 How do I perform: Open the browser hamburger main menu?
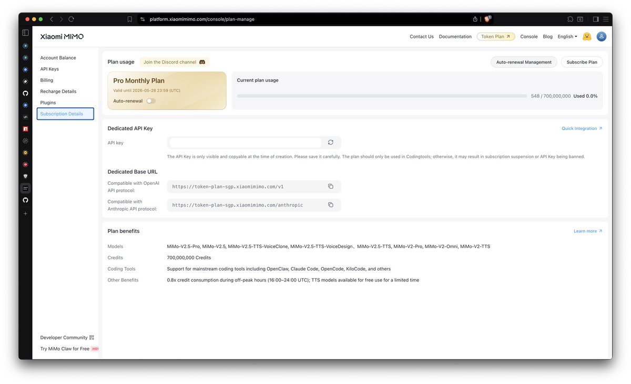(605, 19)
